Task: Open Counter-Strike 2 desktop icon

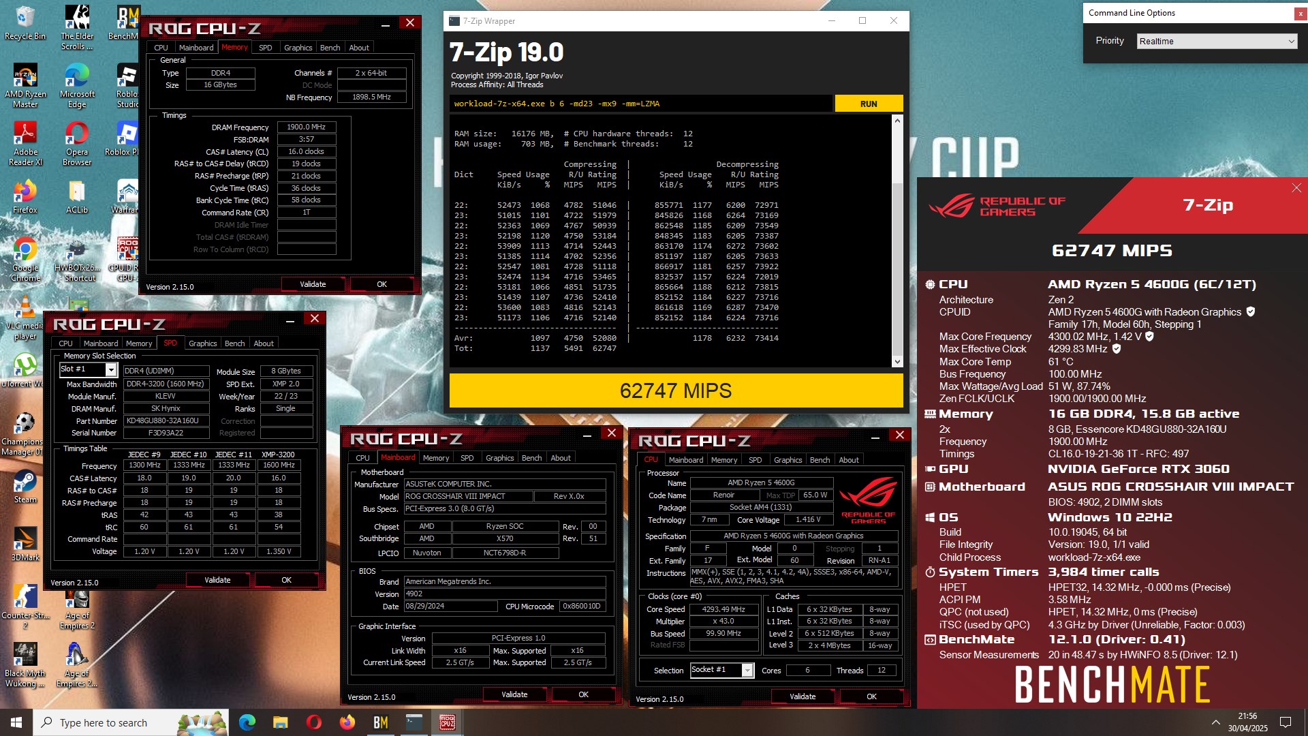Action: pos(25,607)
